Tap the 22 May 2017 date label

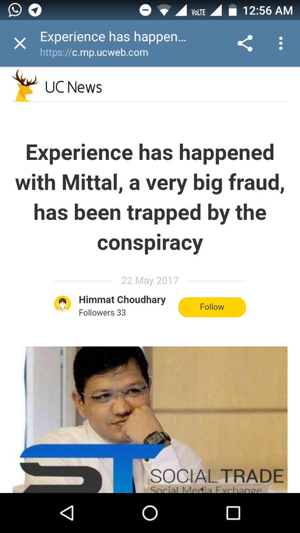150,281
